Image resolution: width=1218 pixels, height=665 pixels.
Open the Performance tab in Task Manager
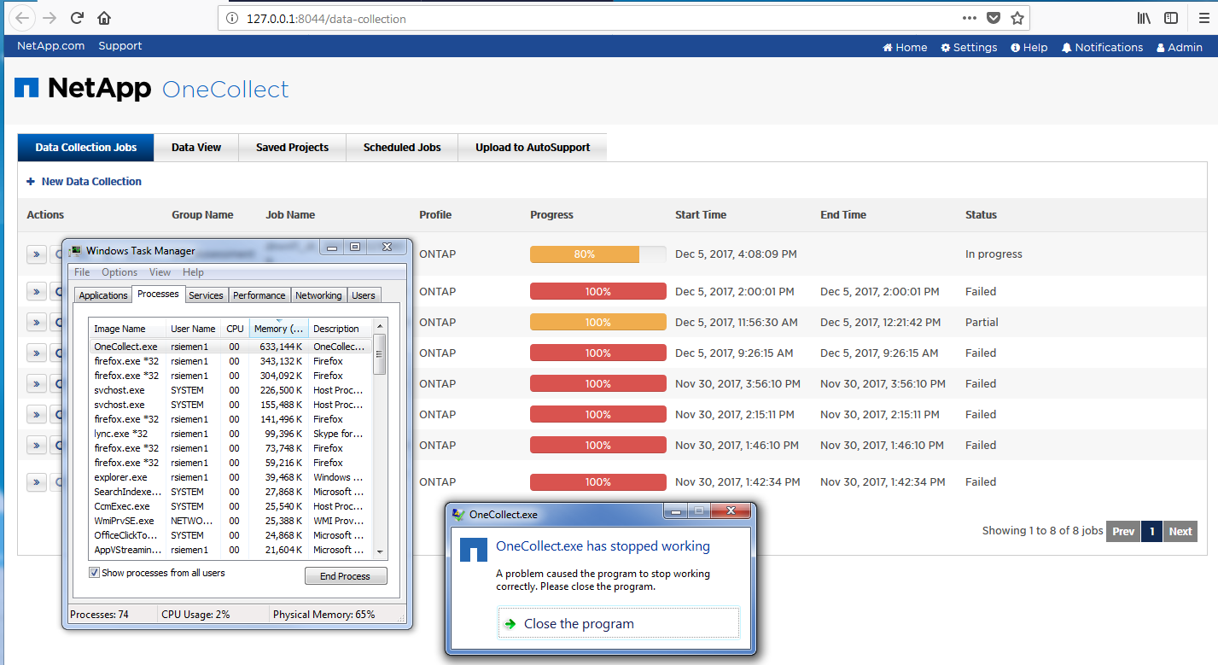coord(259,295)
